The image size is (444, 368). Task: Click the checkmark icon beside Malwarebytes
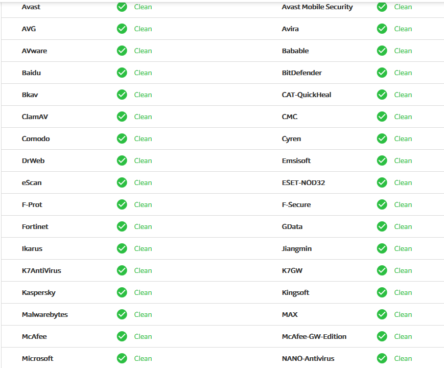tap(122, 314)
